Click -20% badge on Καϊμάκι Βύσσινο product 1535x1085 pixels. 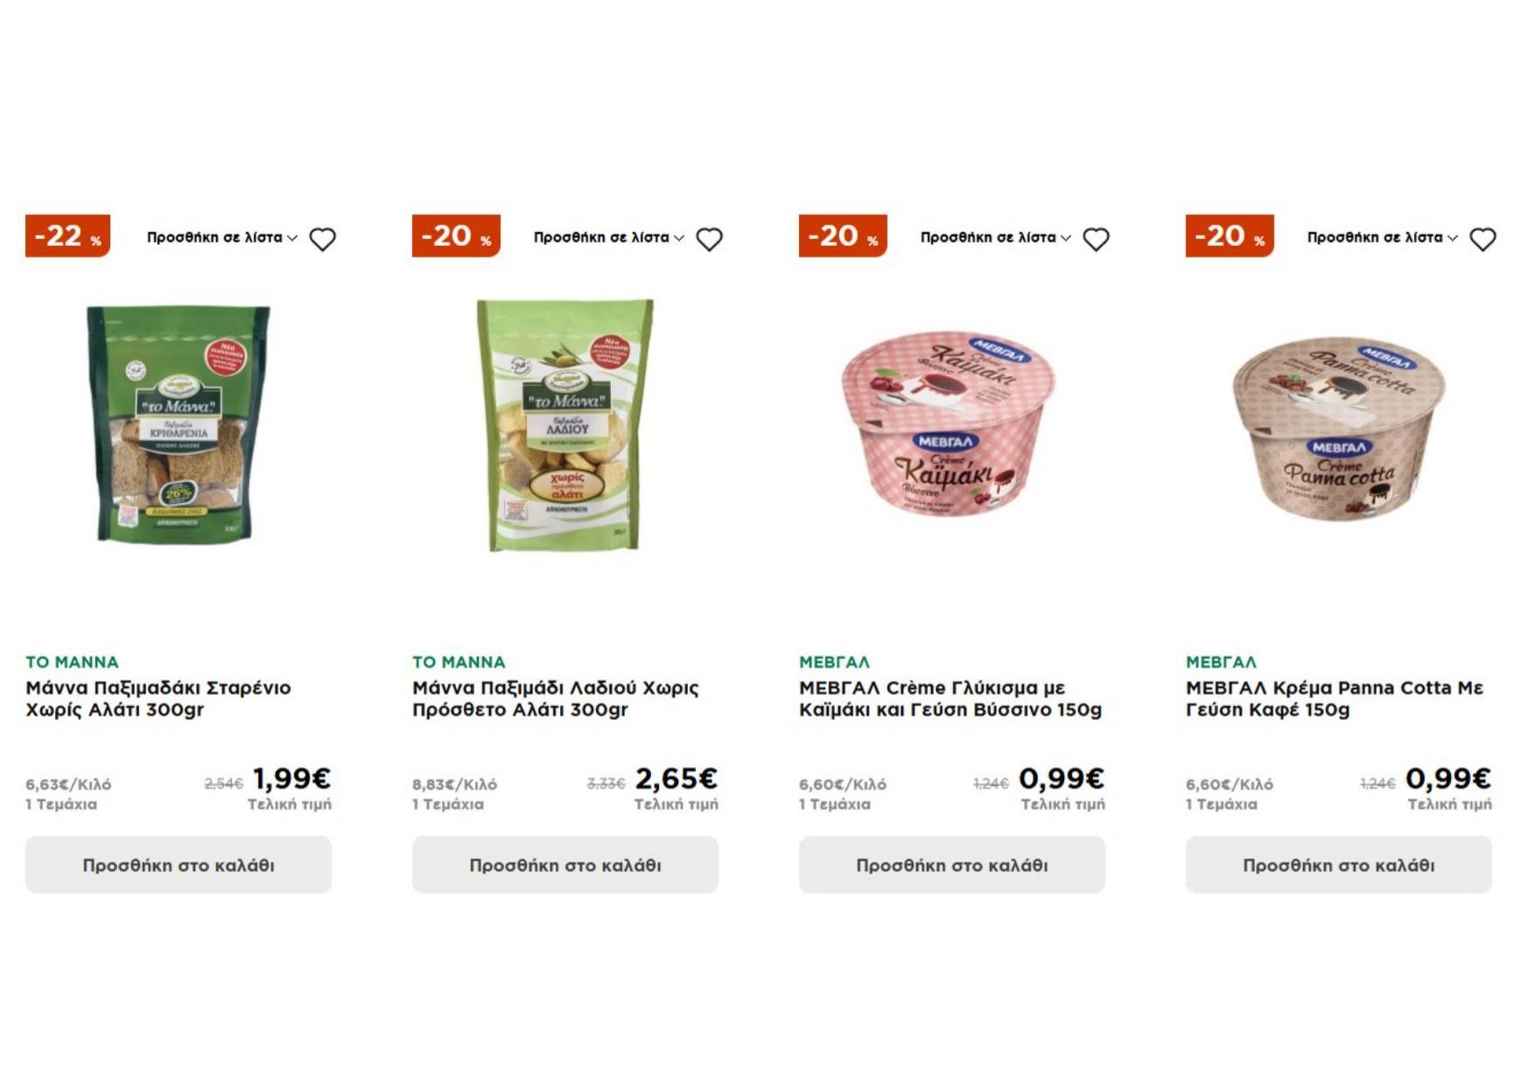coord(843,236)
